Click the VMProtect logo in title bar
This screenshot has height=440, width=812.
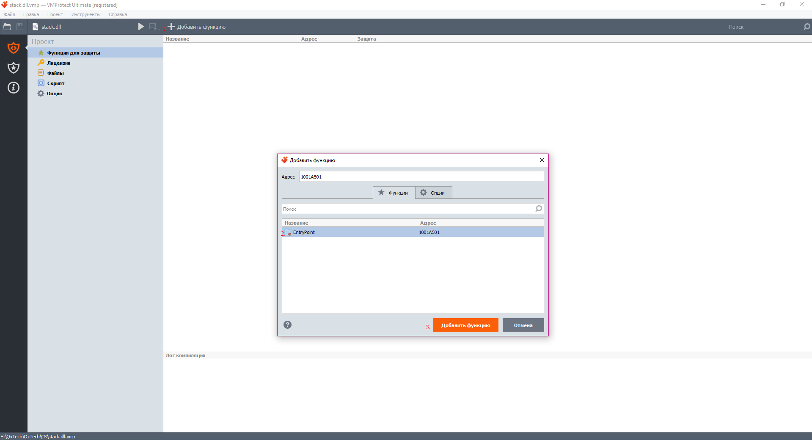coord(5,5)
